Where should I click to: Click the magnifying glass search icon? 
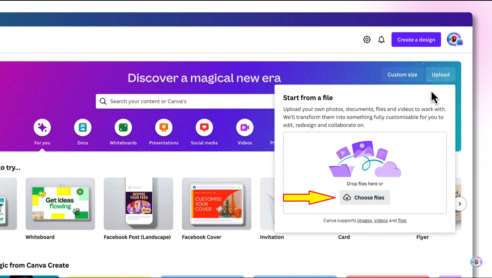point(103,101)
